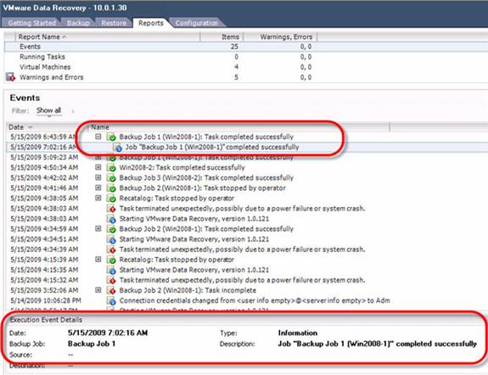The width and height of the screenshot is (488, 375).
Task: Click the error icon of the 4:34:39 AM Task terminated event
Action: 111,249
